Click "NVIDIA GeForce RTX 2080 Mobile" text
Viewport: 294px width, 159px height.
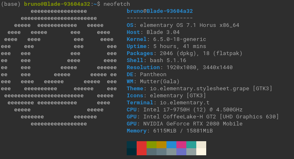[x=193, y=124]
